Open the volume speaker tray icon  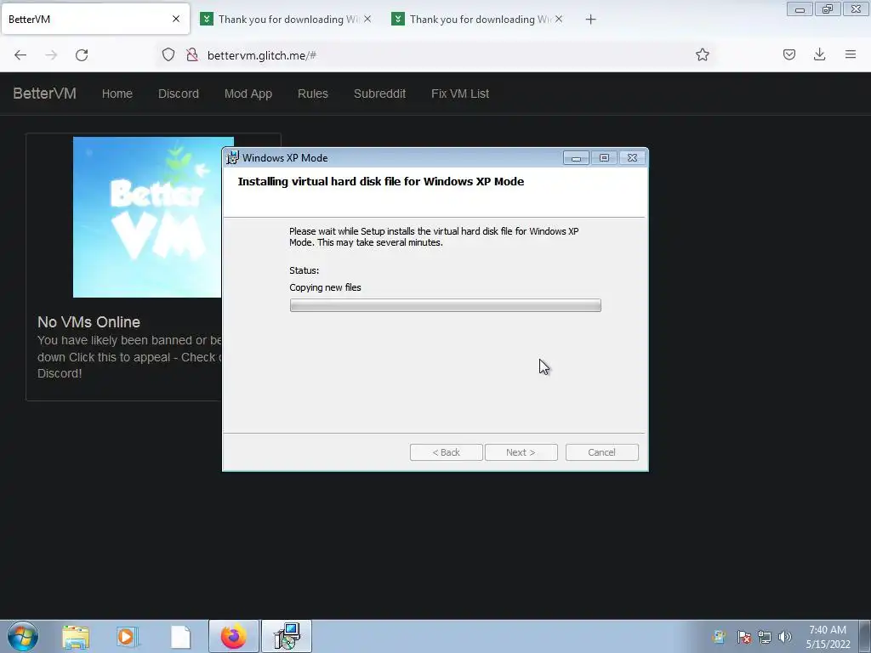[x=785, y=637]
